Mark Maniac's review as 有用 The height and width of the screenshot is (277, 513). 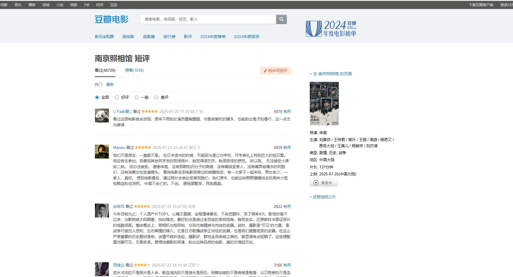[x=287, y=148]
